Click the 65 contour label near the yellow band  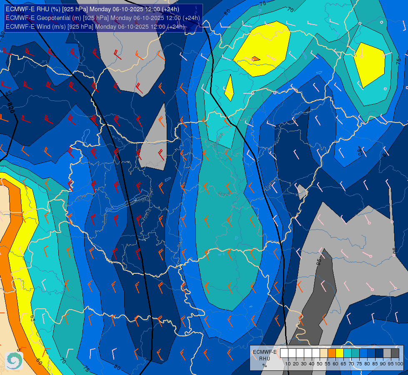click(33, 318)
